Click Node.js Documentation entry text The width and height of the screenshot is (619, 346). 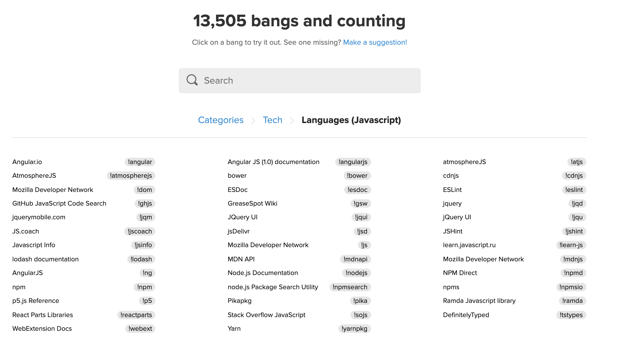click(263, 273)
